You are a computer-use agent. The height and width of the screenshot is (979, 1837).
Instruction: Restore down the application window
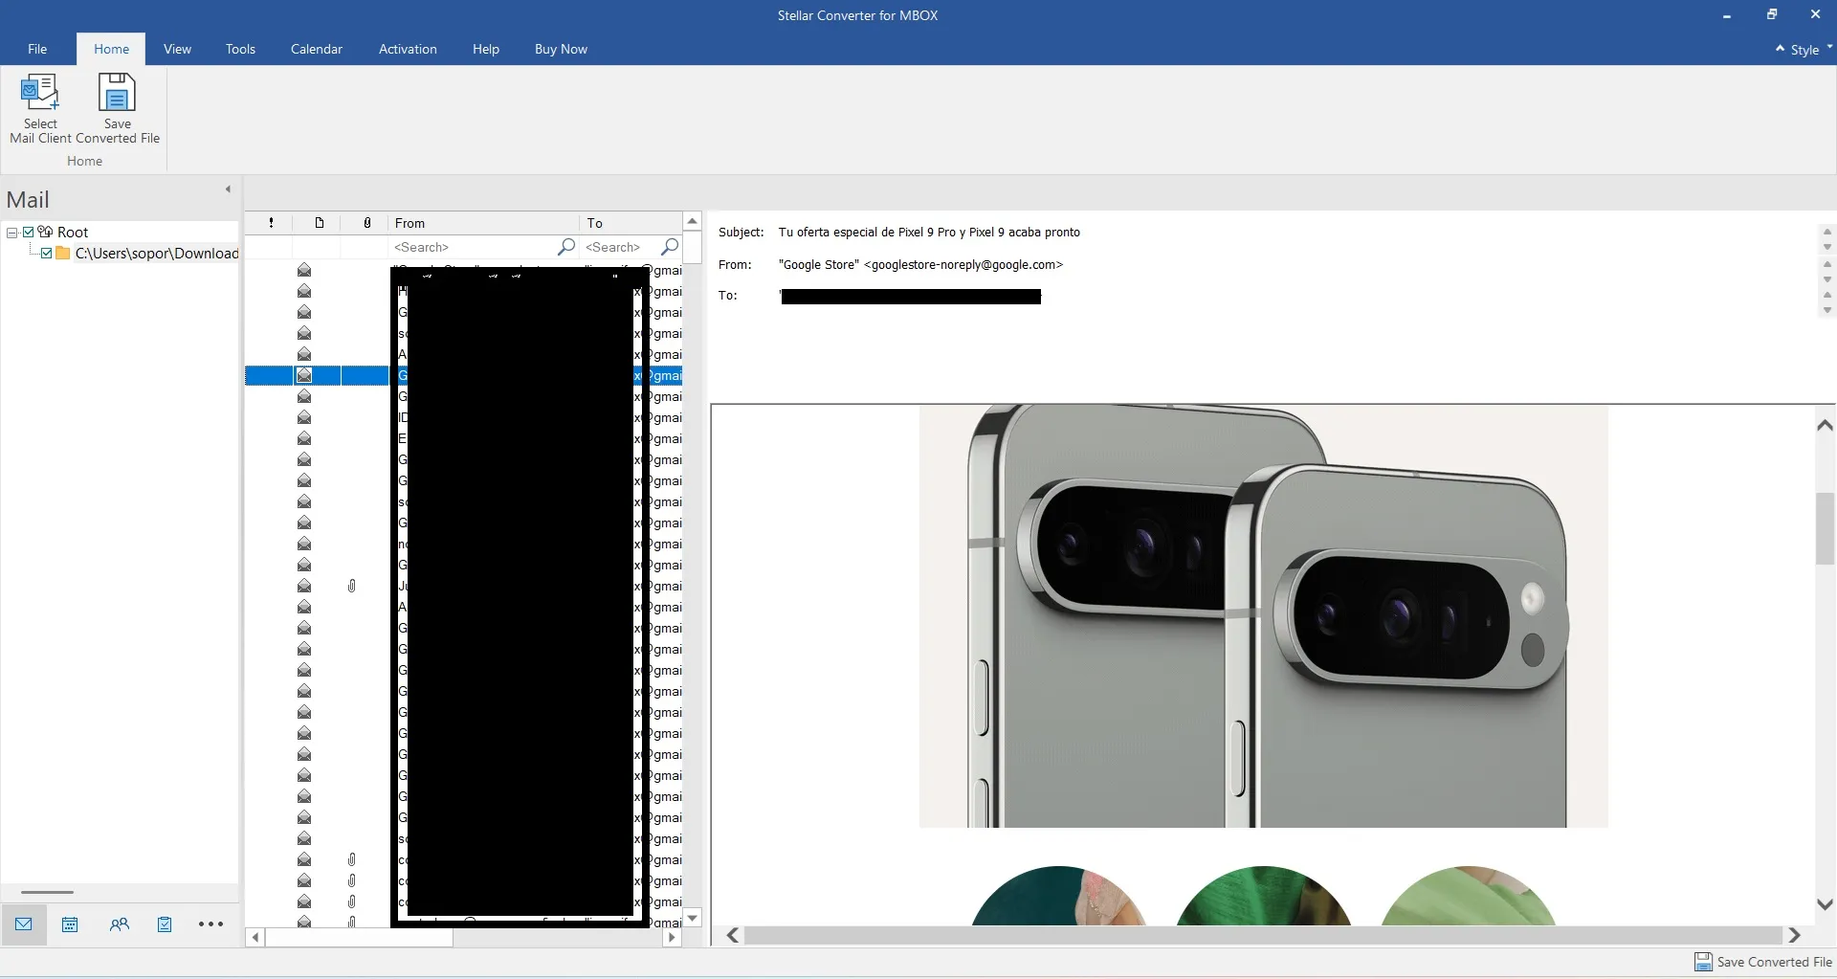1771,14
